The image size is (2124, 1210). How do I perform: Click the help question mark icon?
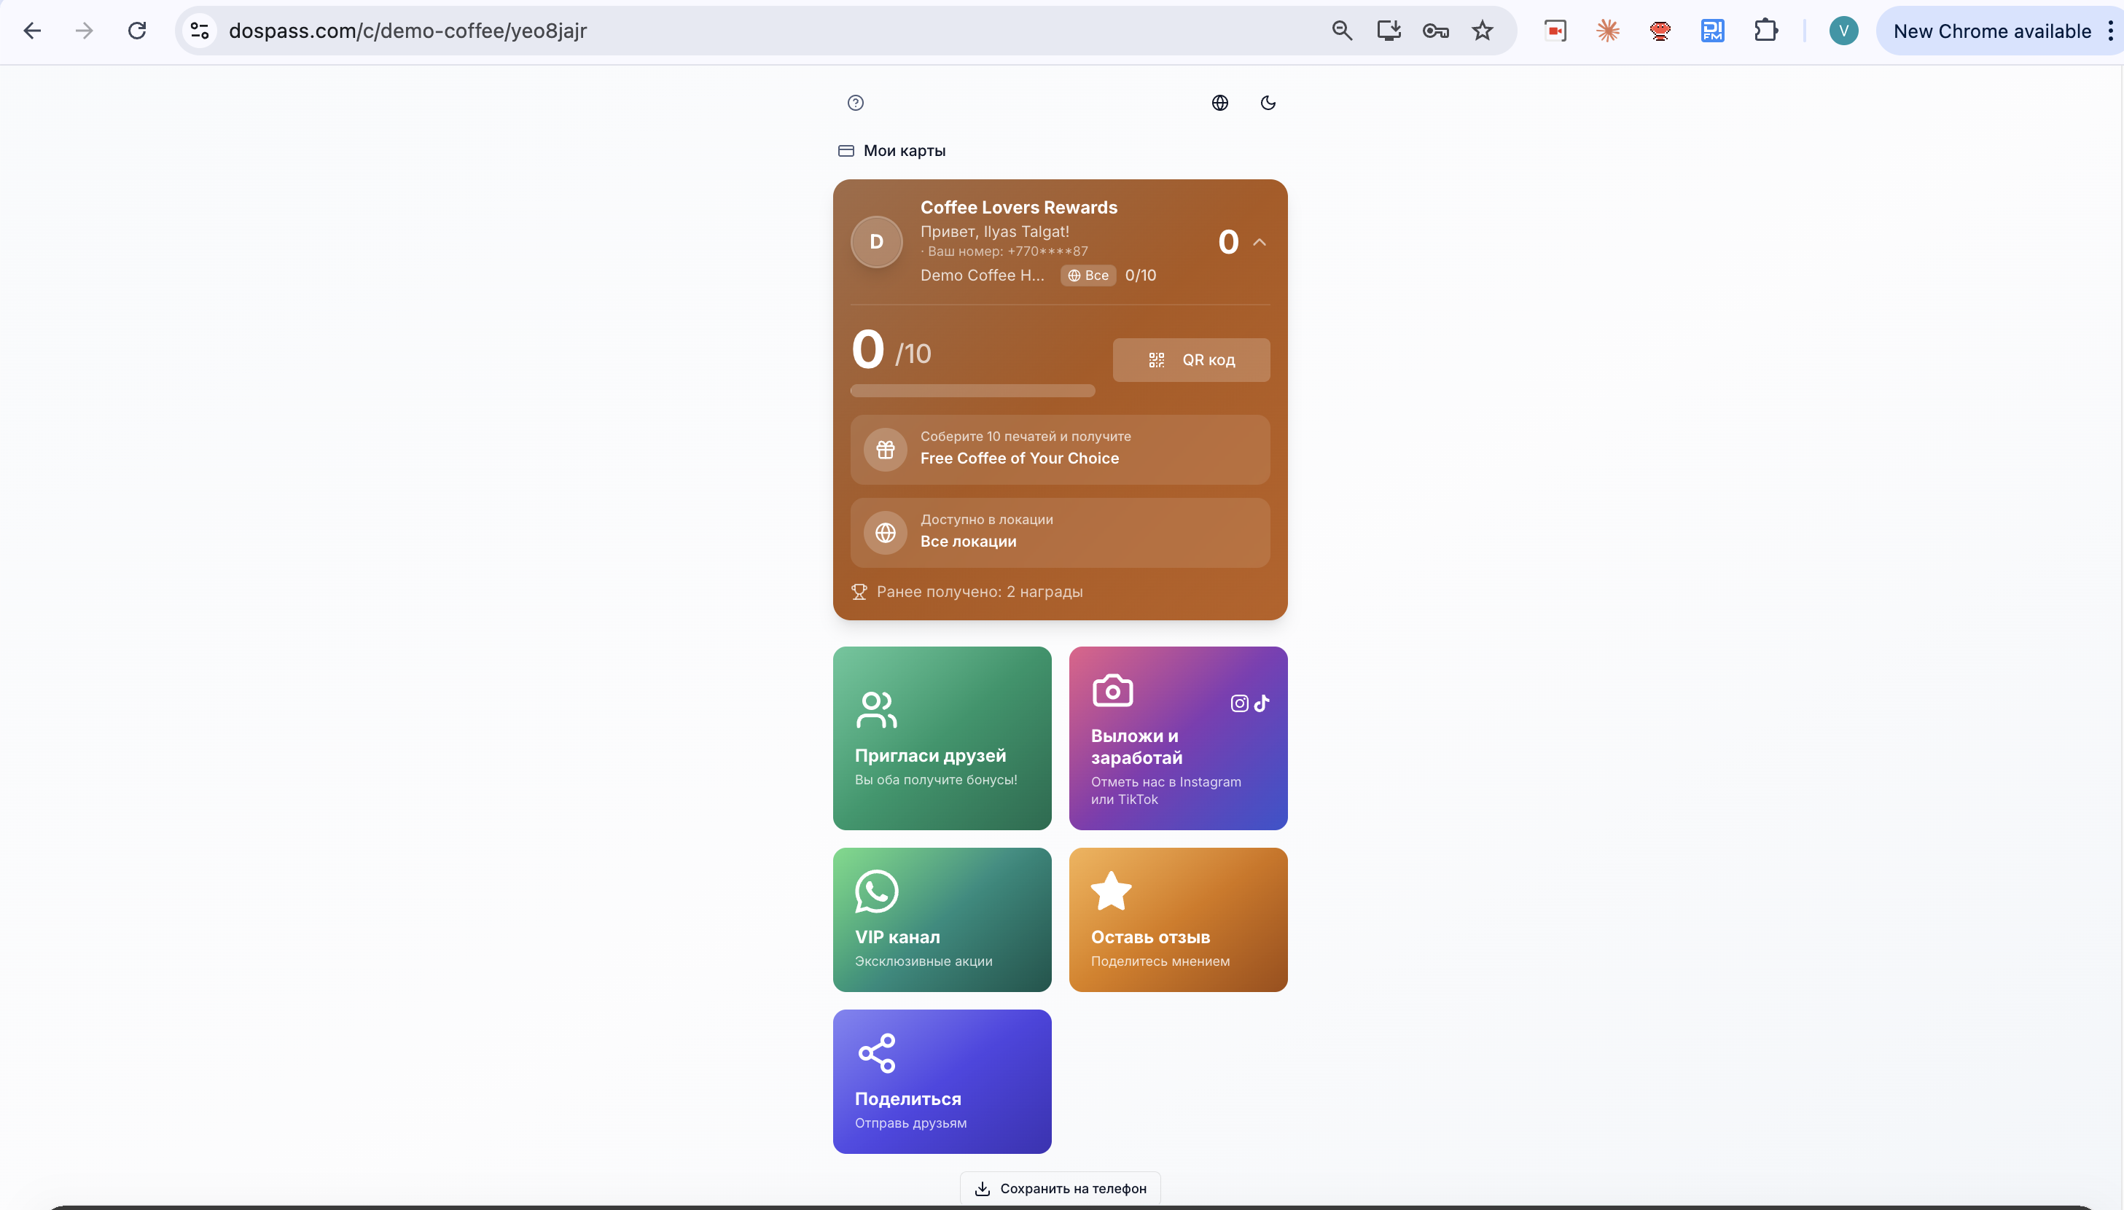coord(855,102)
